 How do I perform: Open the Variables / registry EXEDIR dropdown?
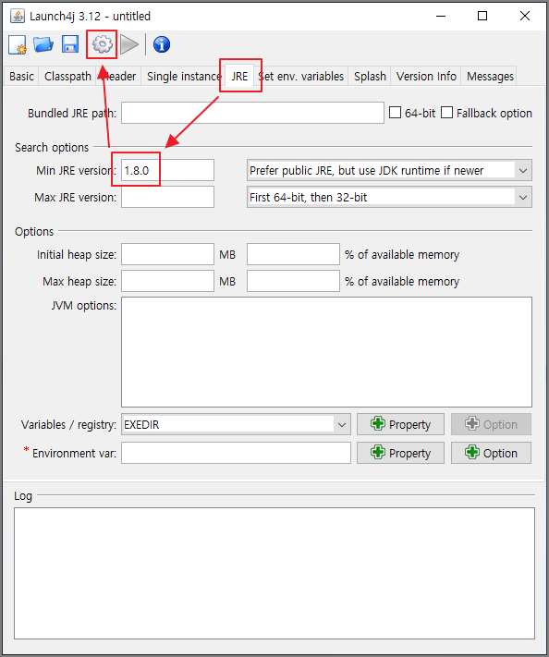click(236, 424)
